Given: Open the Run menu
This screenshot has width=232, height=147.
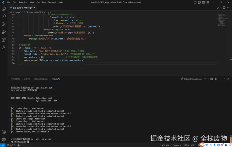Looking at the screenshot, I should [x=44, y=2].
